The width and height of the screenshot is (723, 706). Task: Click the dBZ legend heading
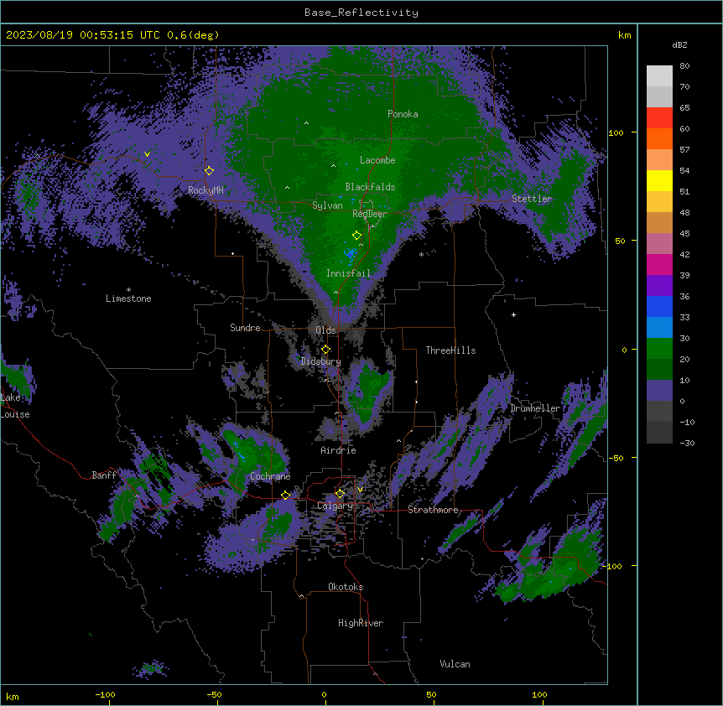click(679, 44)
